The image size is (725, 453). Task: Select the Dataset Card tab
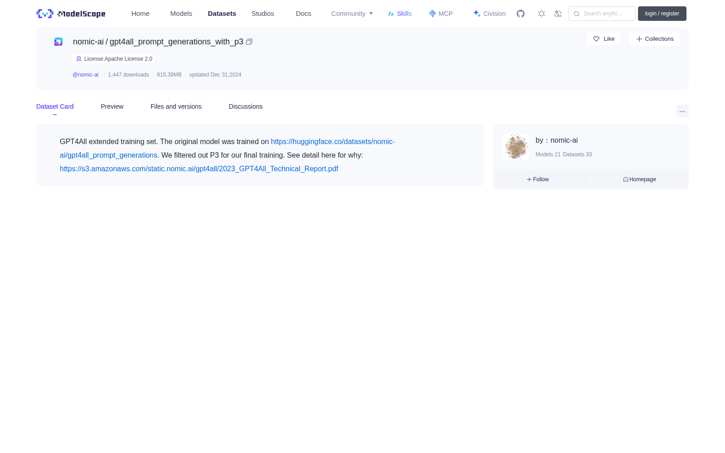[x=55, y=106]
